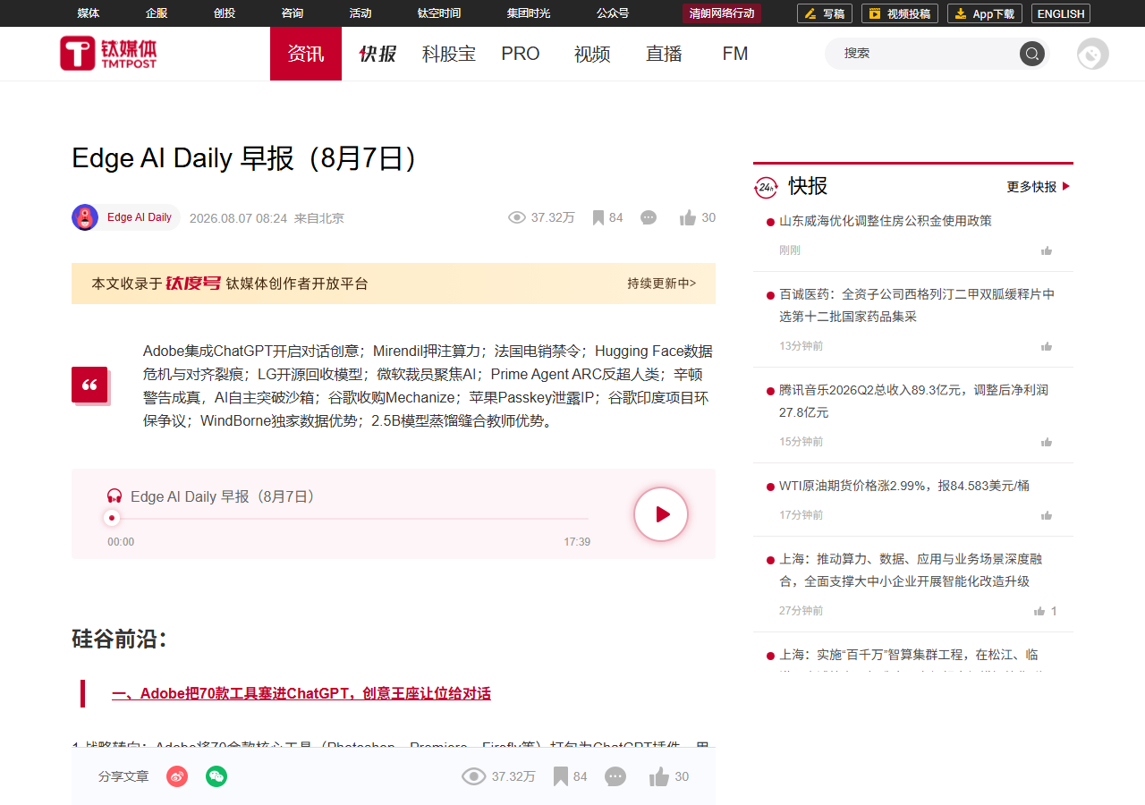Screen dimensions: 1145x805
Task: Open 活动 in the top bar
Action: point(360,13)
